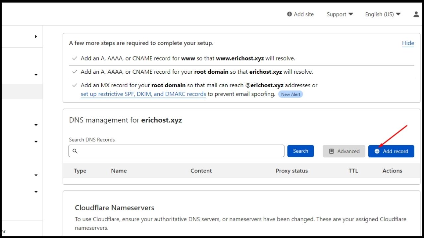424x238 pixels.
Task: Click the New Alert badge
Action: pyautogui.click(x=291, y=94)
